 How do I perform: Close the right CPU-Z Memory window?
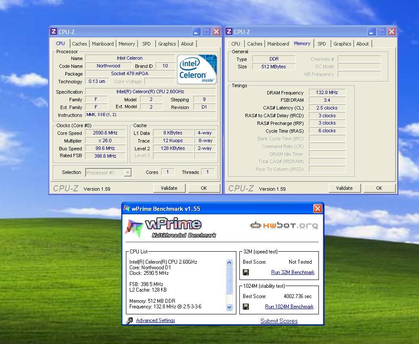pyautogui.click(x=391, y=32)
